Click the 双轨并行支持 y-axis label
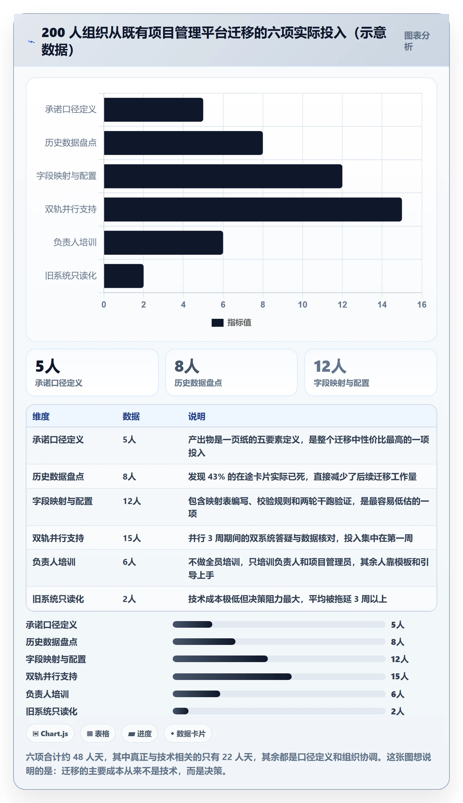This screenshot has width=463, height=803. point(71,209)
